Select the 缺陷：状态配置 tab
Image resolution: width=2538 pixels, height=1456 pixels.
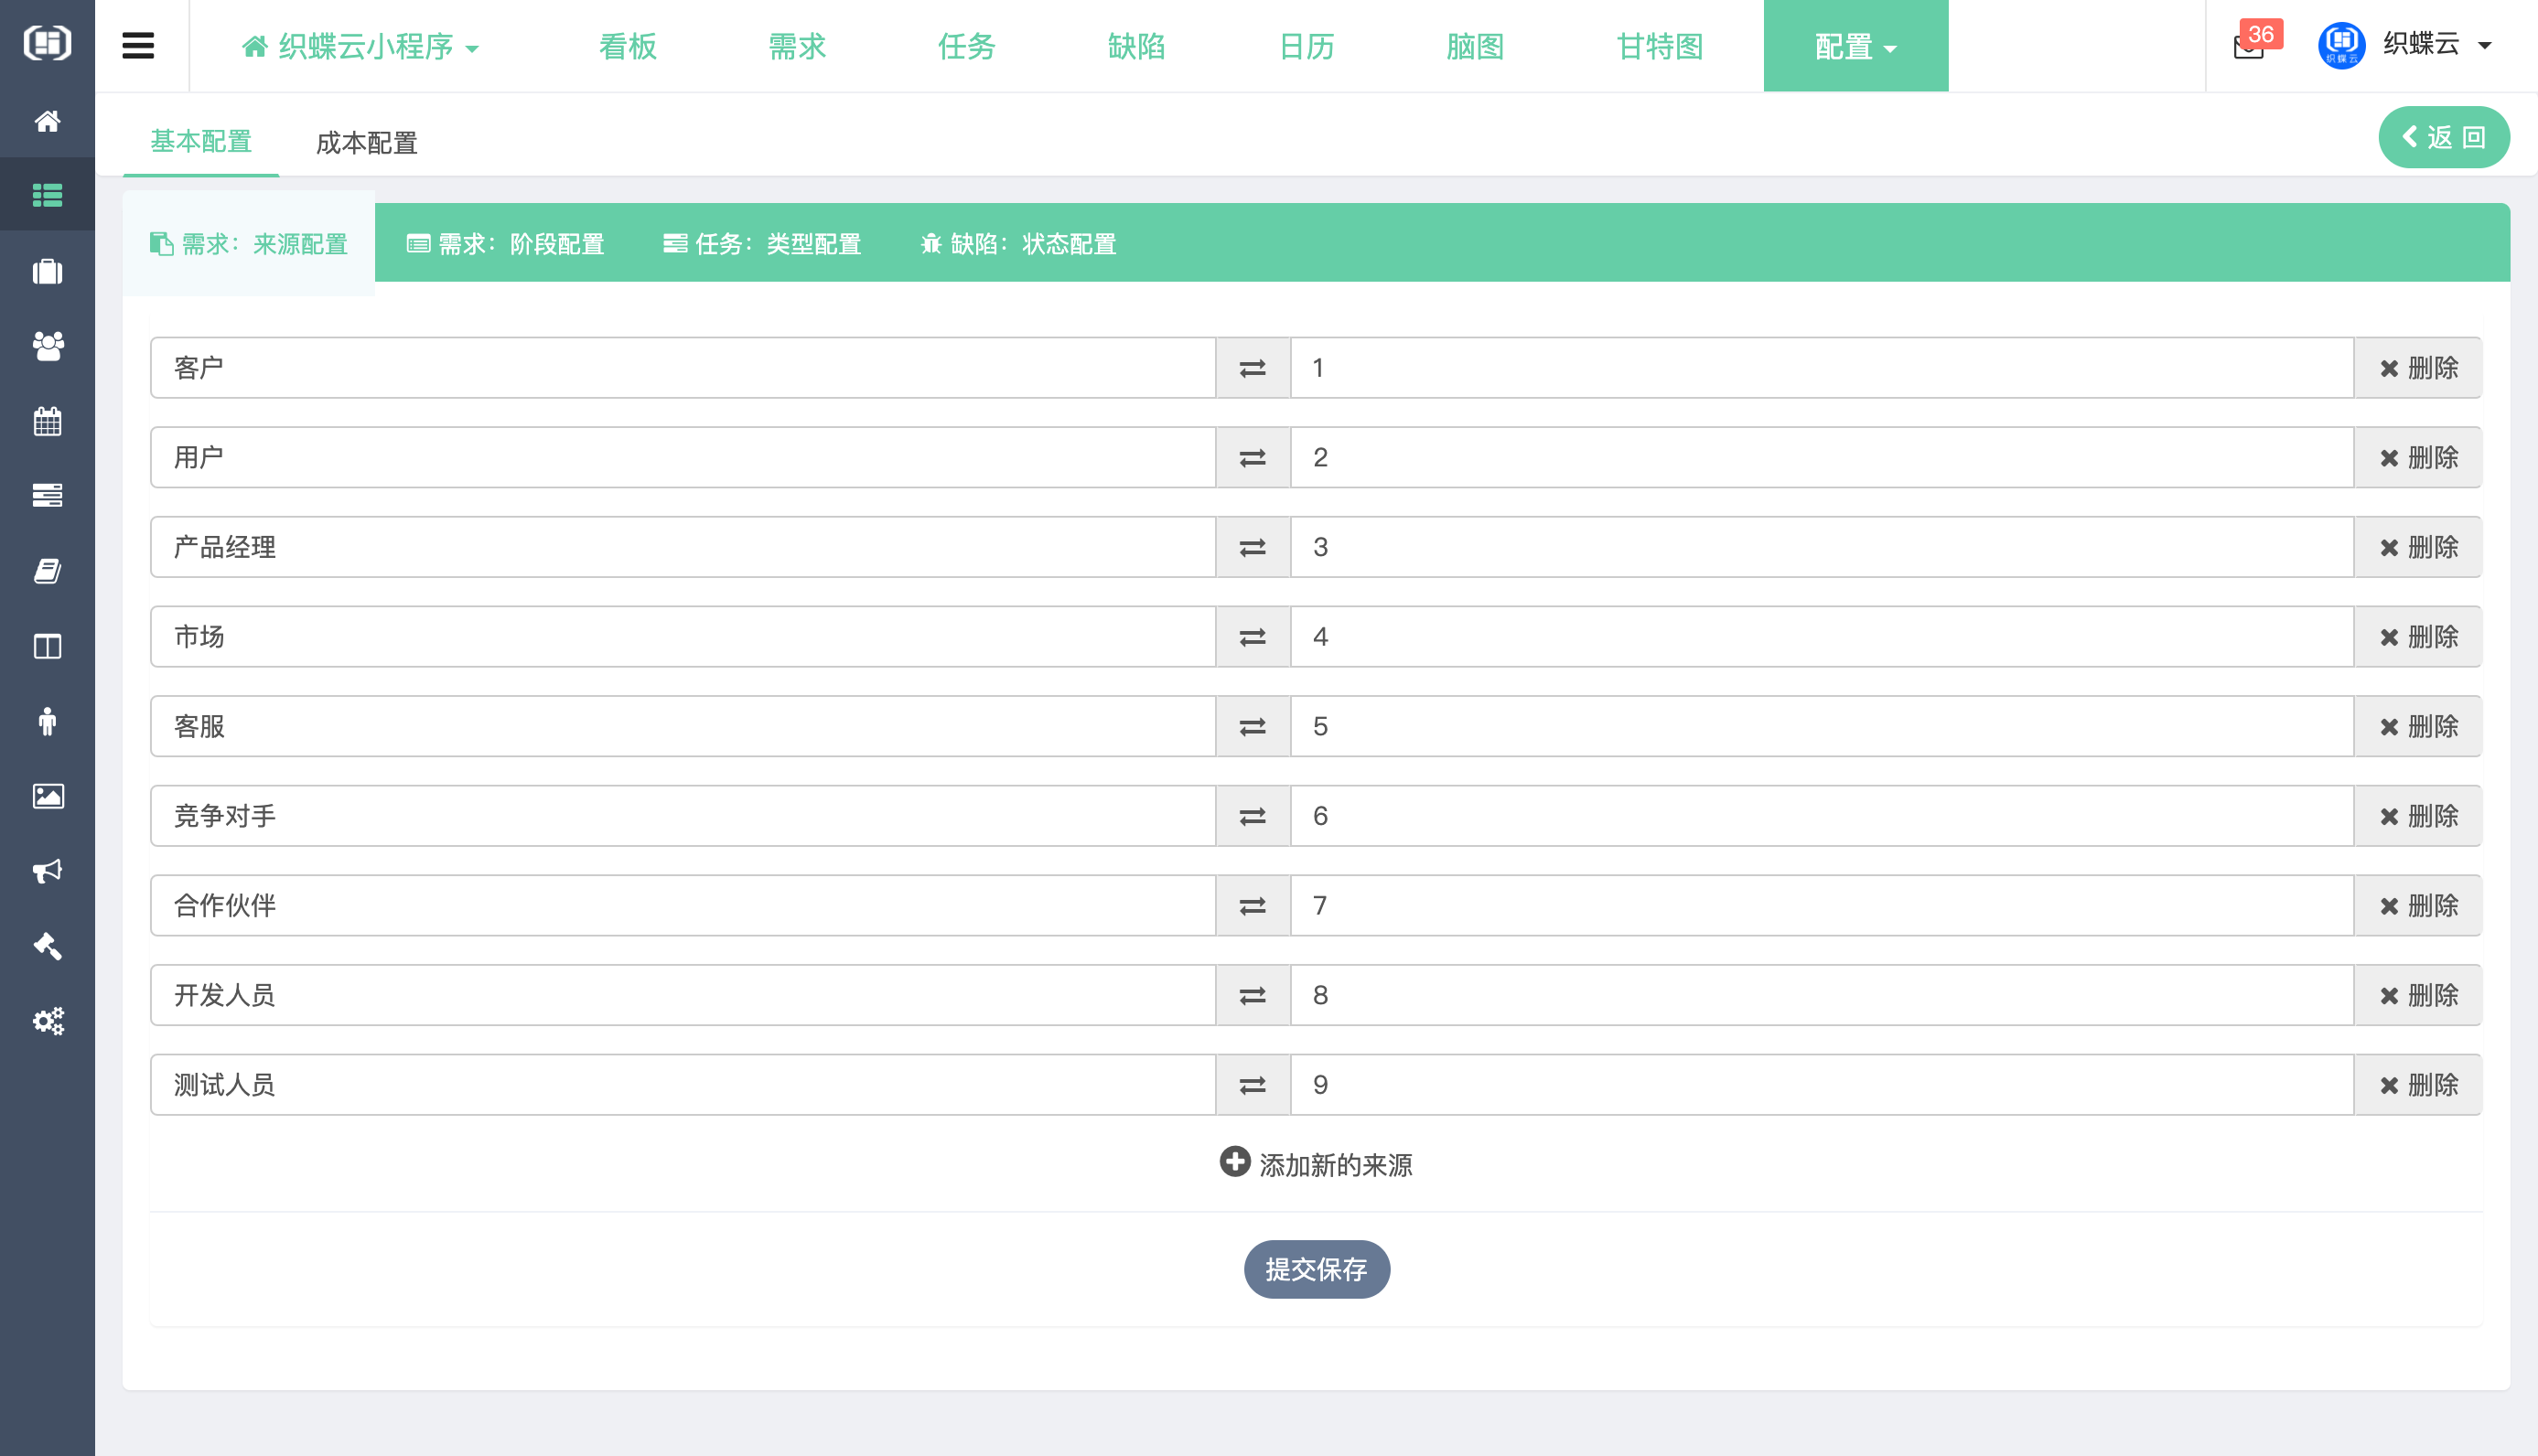(x=1018, y=244)
